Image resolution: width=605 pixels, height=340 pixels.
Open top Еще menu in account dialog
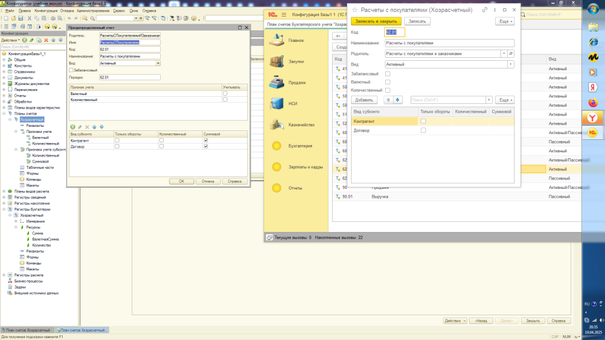click(505, 21)
